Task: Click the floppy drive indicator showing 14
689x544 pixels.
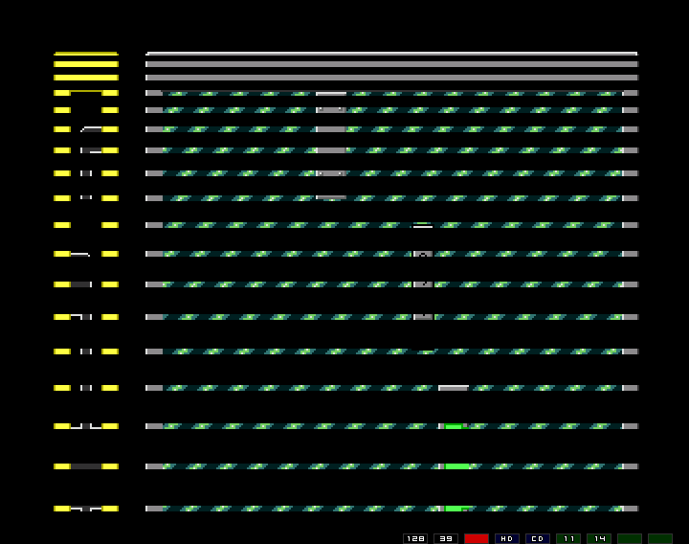Action: point(599,538)
